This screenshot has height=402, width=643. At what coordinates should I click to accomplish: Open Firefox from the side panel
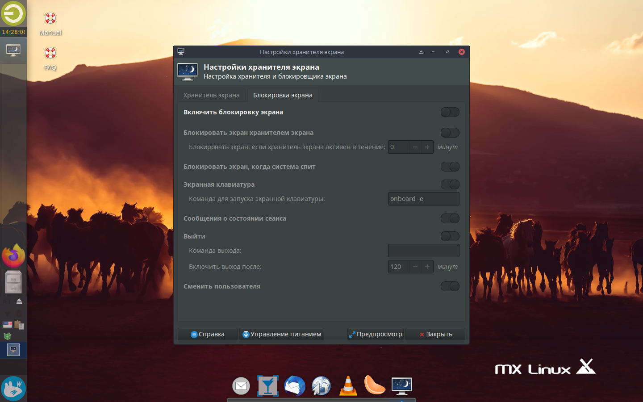tap(13, 255)
